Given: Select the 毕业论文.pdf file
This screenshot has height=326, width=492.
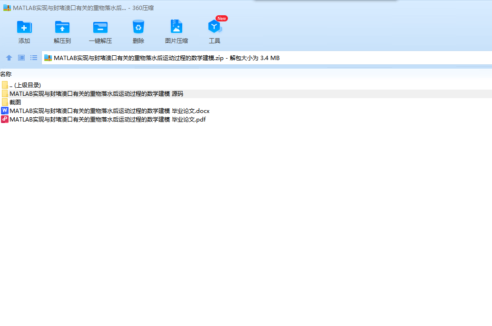Looking at the screenshot, I should click(x=246, y=119).
